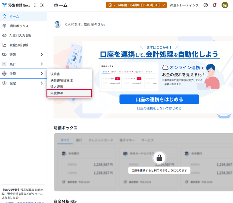Collapse the sidebar menu icon
Viewport: 233px width, 203px height.
tap(42, 5)
